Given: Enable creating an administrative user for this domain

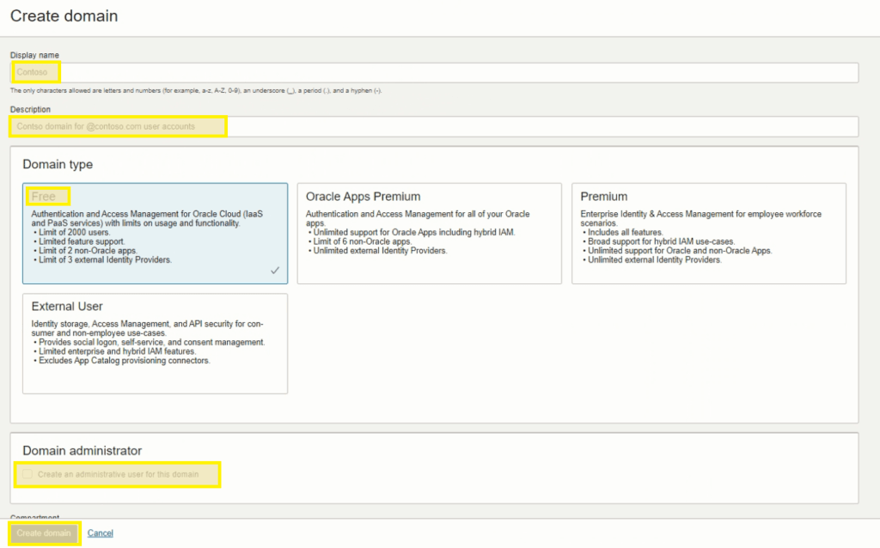Looking at the screenshot, I should pos(26,473).
